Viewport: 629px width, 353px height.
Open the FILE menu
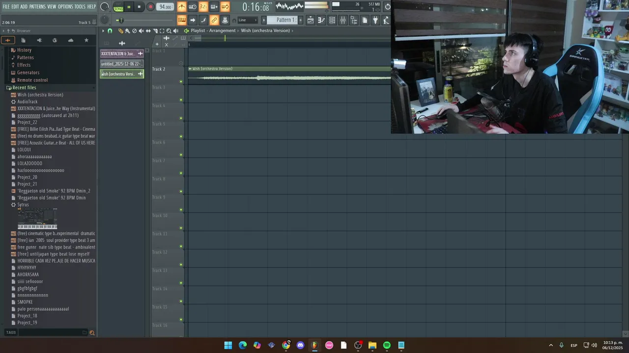(x=6, y=6)
